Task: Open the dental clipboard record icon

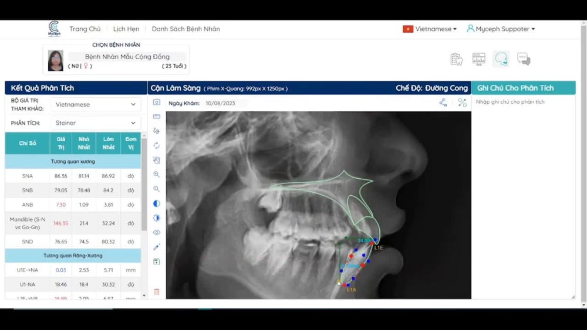Action: pos(456,59)
